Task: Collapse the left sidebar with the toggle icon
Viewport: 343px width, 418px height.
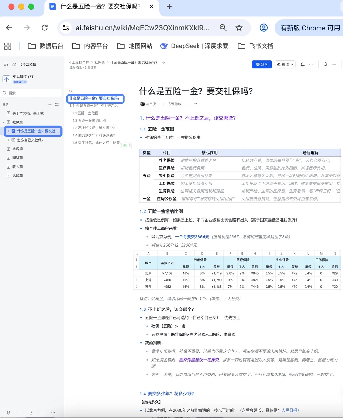Action: (6, 64)
